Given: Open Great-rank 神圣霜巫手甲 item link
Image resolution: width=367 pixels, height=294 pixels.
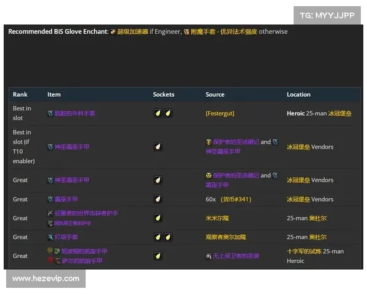Looking at the screenshot, I should tap(72, 180).
